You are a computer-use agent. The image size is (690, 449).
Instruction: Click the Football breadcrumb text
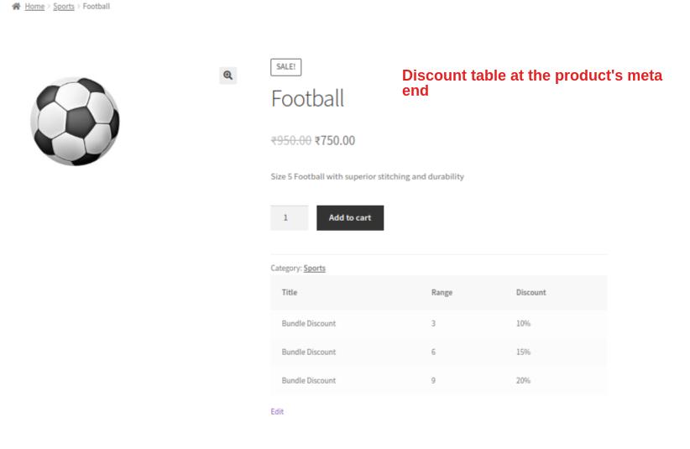(97, 6)
